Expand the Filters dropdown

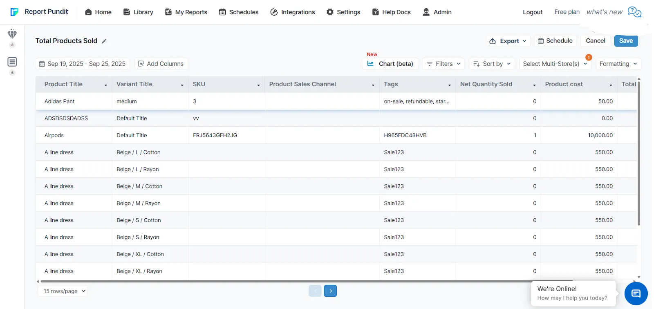pyautogui.click(x=443, y=64)
